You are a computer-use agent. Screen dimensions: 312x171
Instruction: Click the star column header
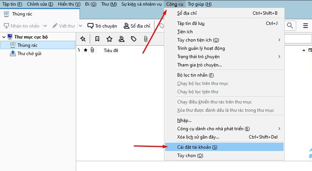pos(86,50)
